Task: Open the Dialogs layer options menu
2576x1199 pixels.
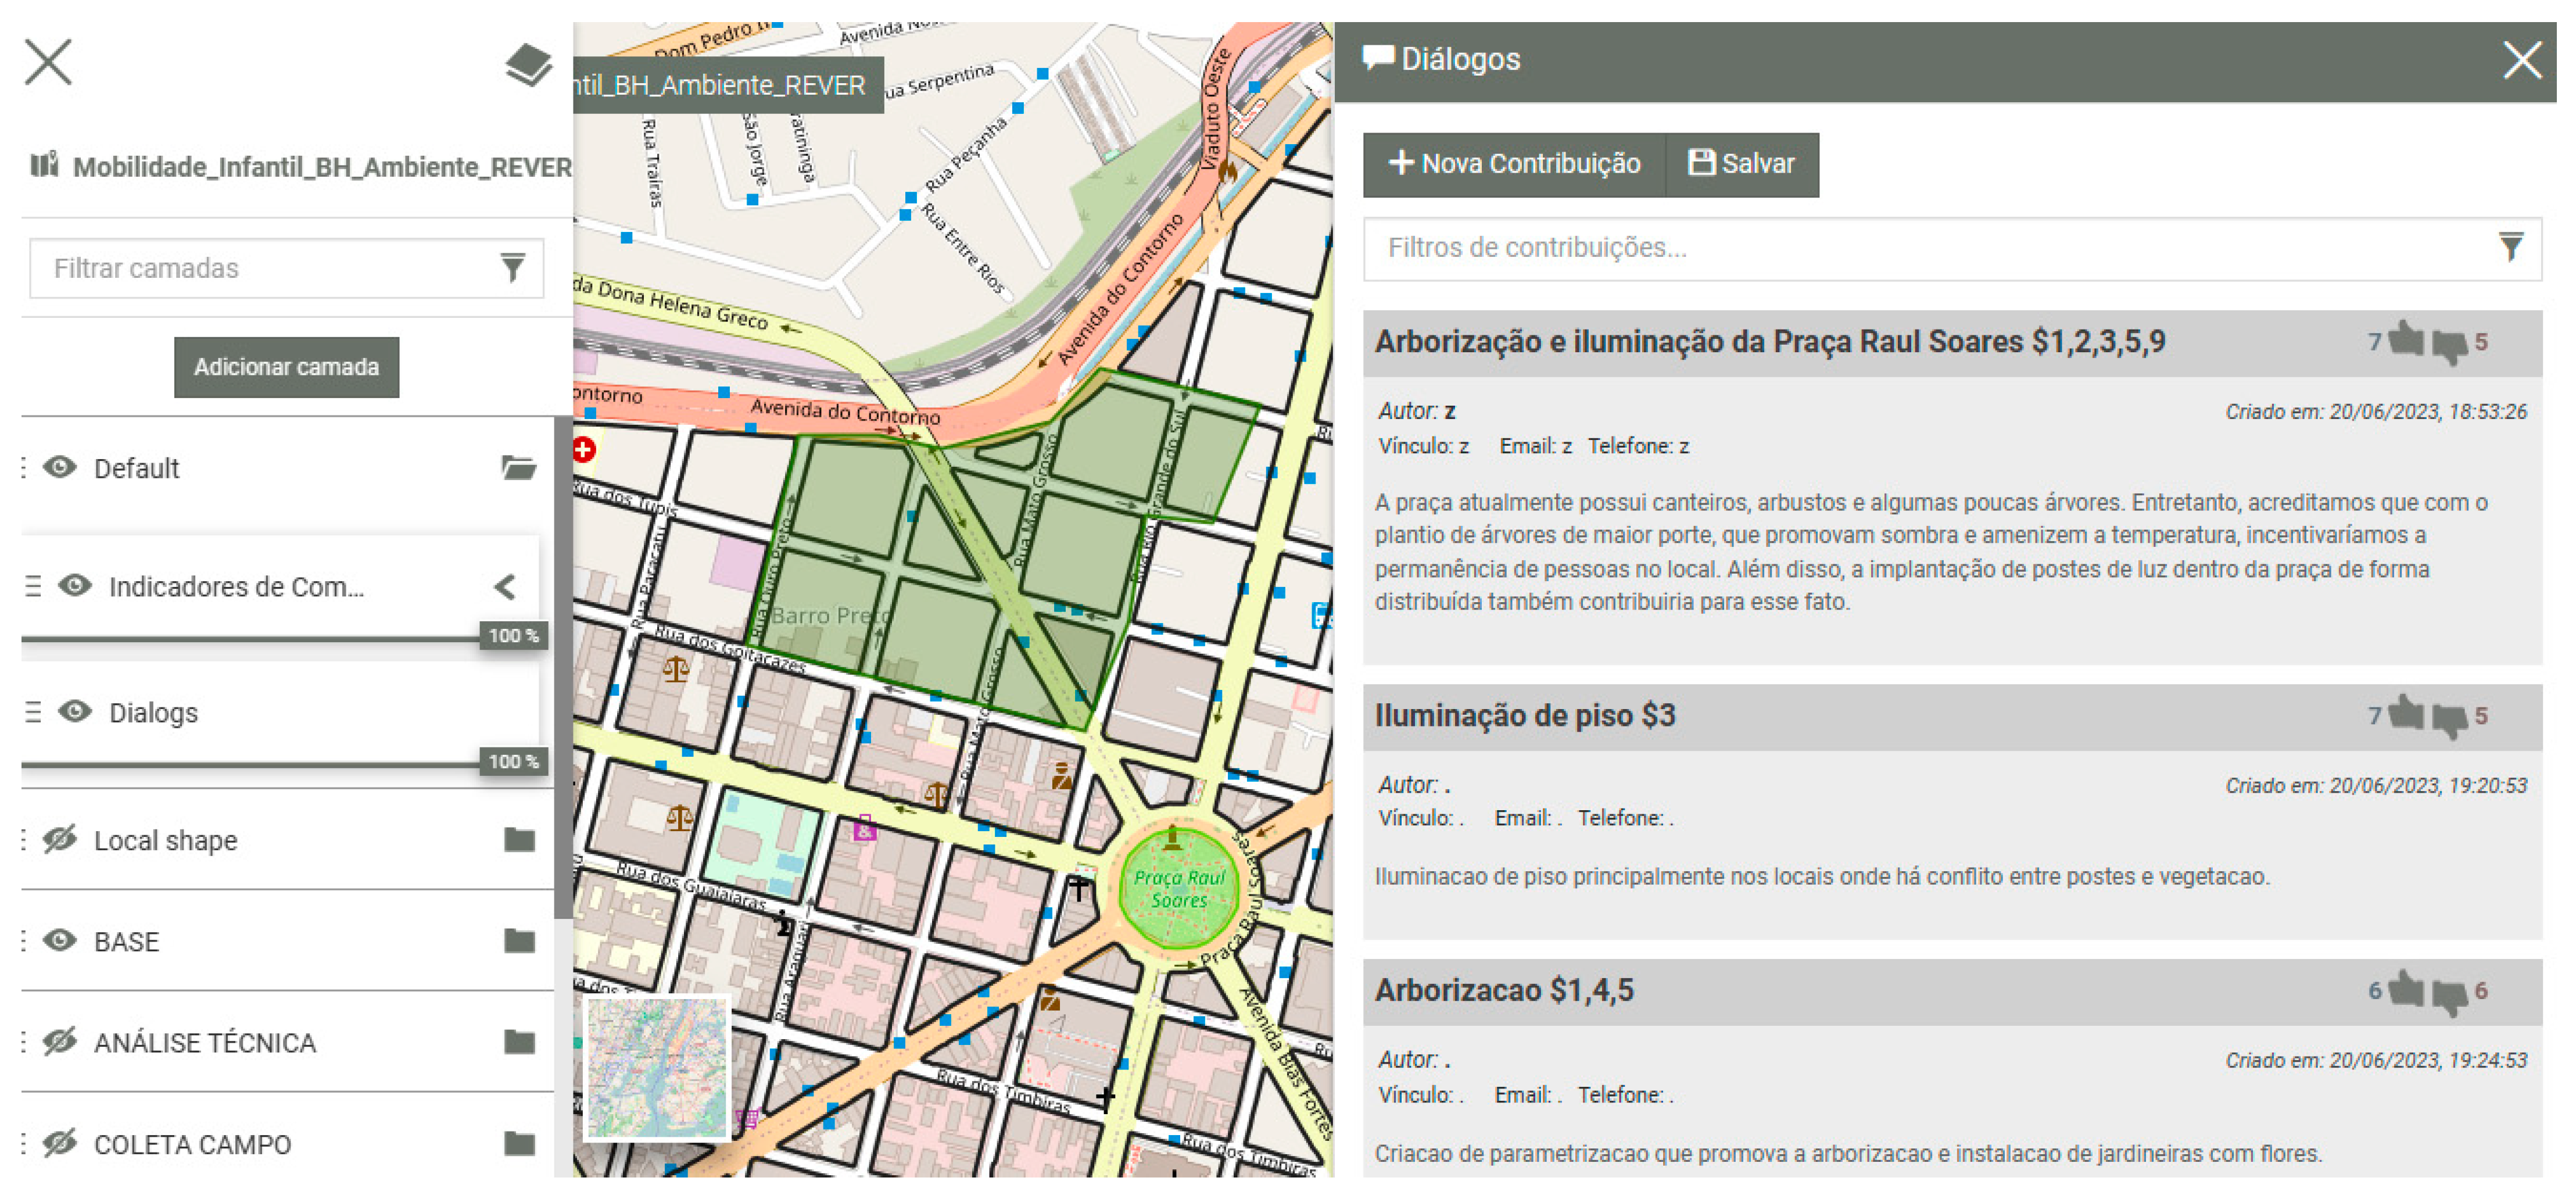Action: [x=33, y=712]
